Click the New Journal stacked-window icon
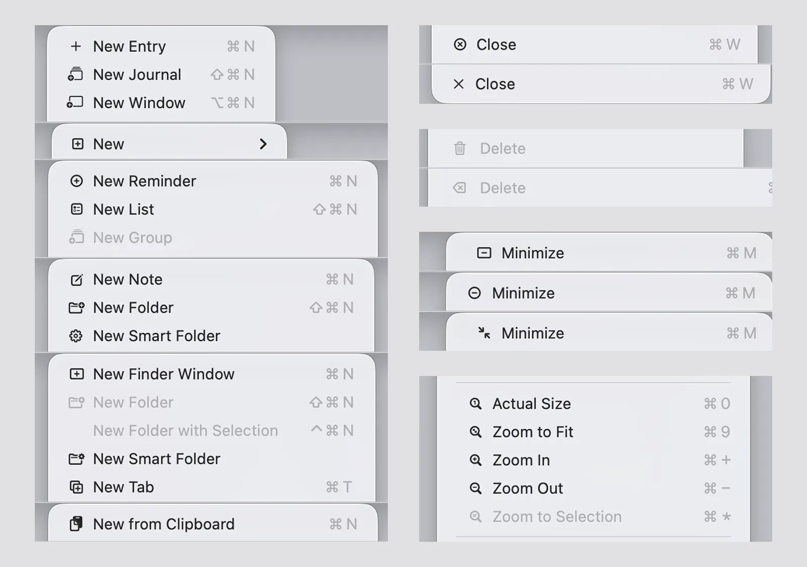The image size is (807, 567). [76, 75]
